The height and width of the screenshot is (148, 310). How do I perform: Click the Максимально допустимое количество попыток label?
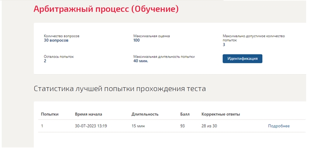point(254,38)
